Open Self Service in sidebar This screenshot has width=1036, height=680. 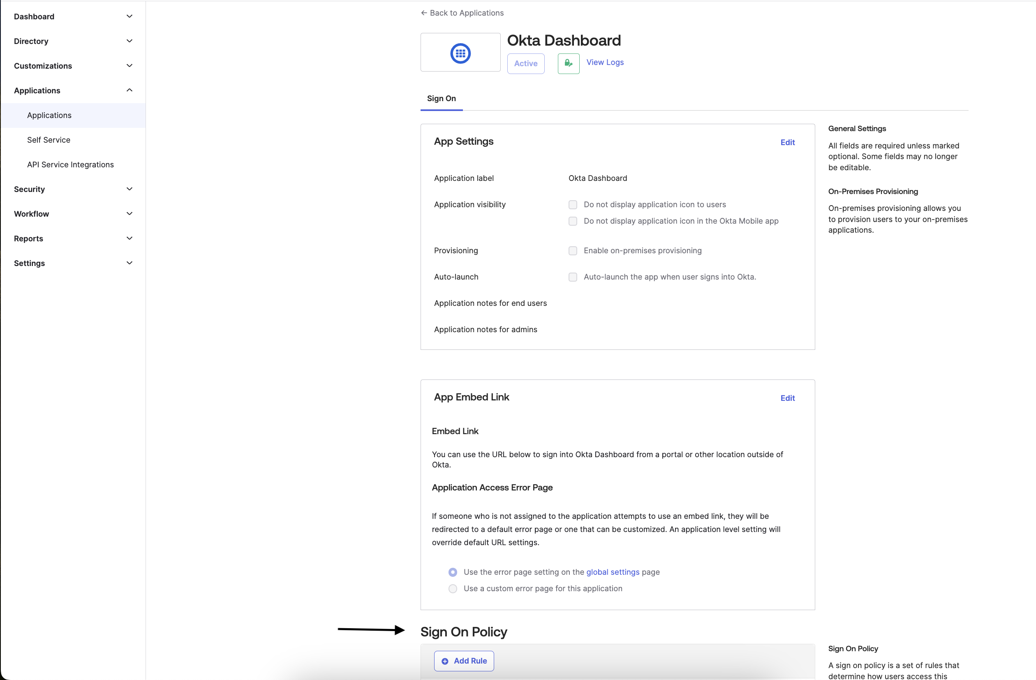tap(73, 140)
